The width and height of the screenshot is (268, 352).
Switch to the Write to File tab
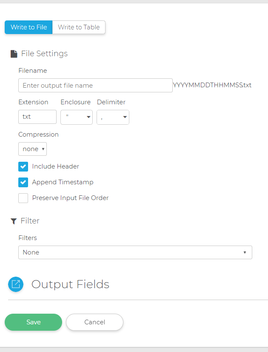click(29, 27)
